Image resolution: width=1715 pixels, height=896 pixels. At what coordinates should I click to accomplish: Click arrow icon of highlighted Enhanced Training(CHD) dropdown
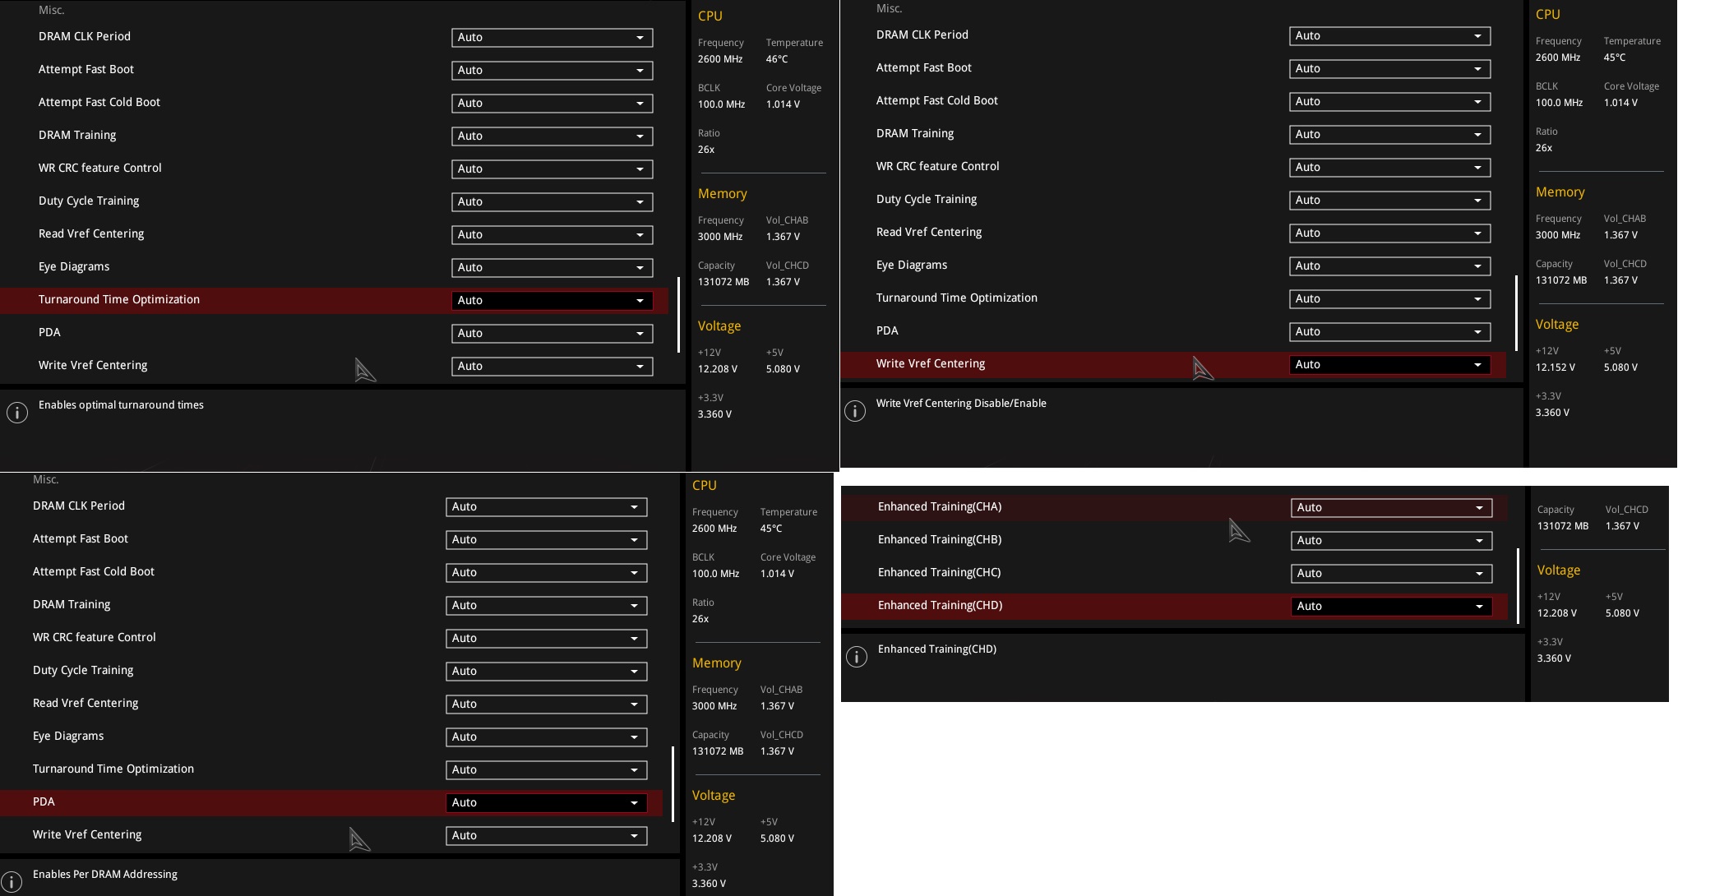(x=1479, y=607)
